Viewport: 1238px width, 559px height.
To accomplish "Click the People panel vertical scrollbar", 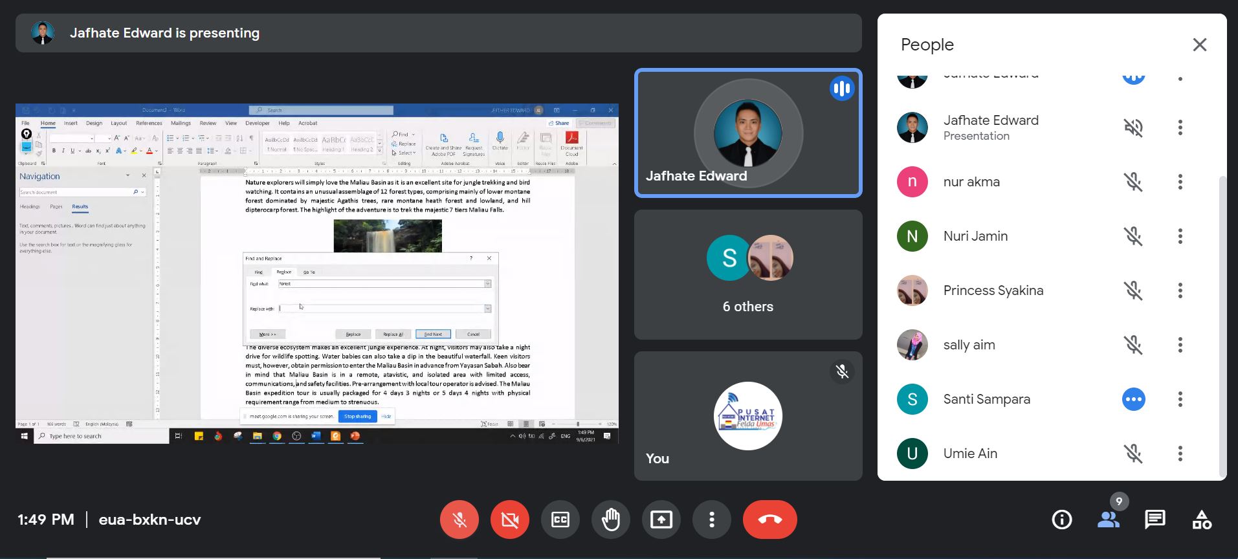I will 1222,323.
